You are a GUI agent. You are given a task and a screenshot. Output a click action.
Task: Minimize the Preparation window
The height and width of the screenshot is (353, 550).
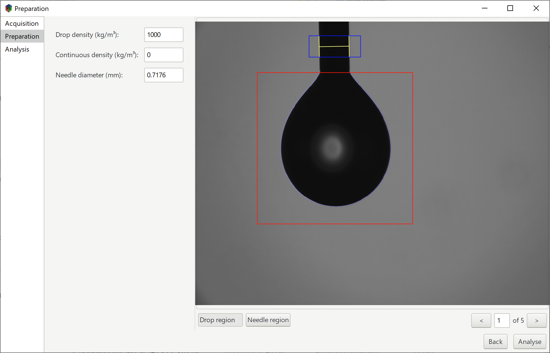click(x=485, y=8)
